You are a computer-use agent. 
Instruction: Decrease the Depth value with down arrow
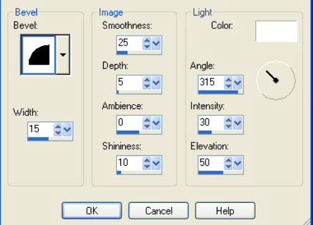click(x=147, y=86)
